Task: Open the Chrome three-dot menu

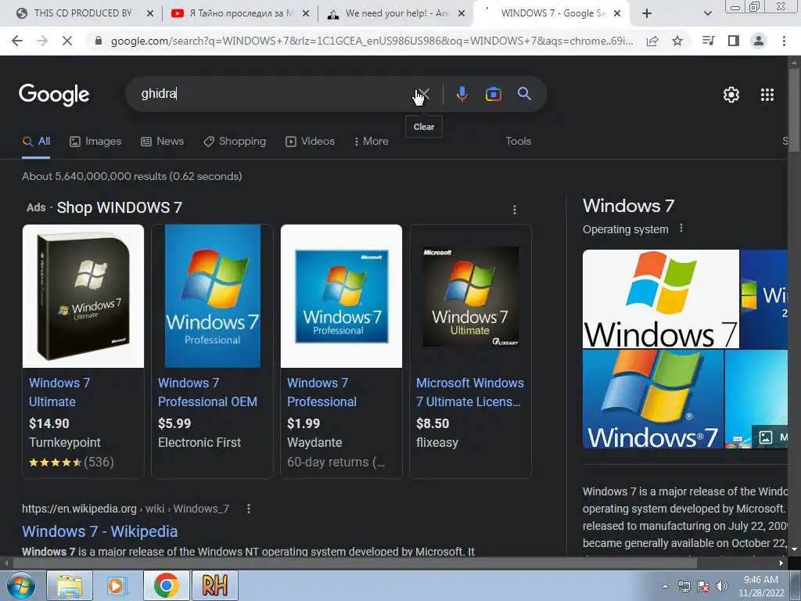Action: 784,41
